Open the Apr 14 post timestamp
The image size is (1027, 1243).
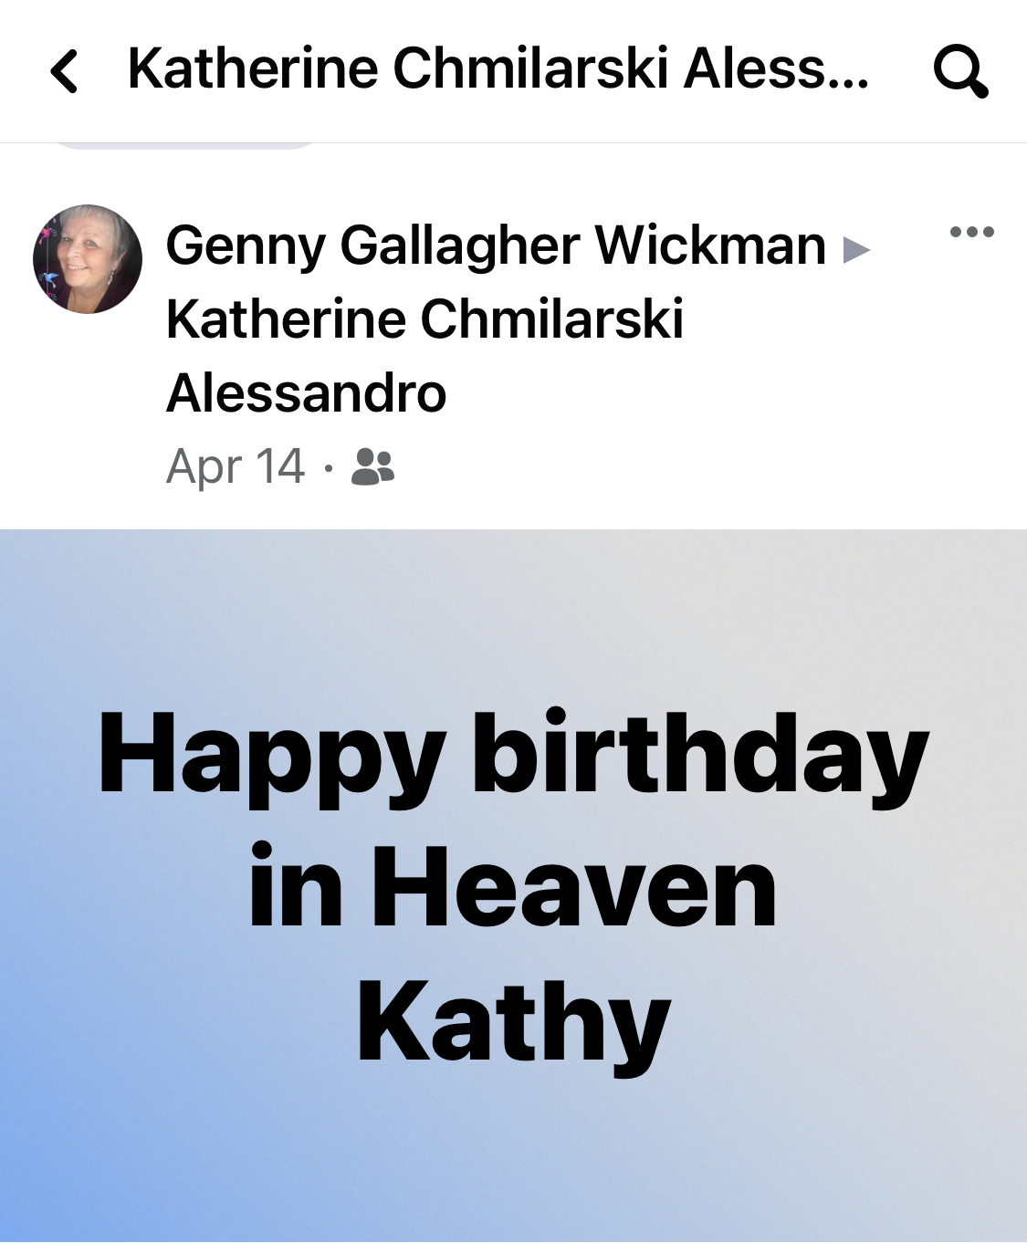[236, 466]
